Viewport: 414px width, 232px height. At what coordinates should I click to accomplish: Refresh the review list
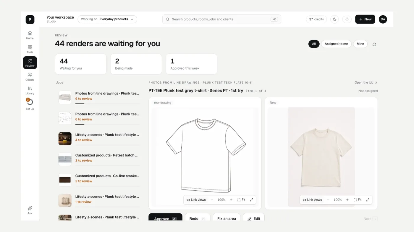coord(374,44)
